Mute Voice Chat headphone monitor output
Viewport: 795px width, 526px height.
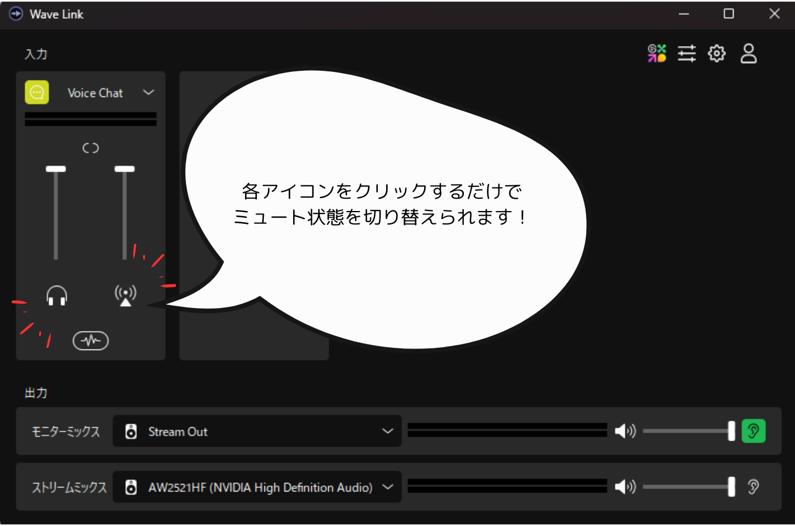coord(57,296)
